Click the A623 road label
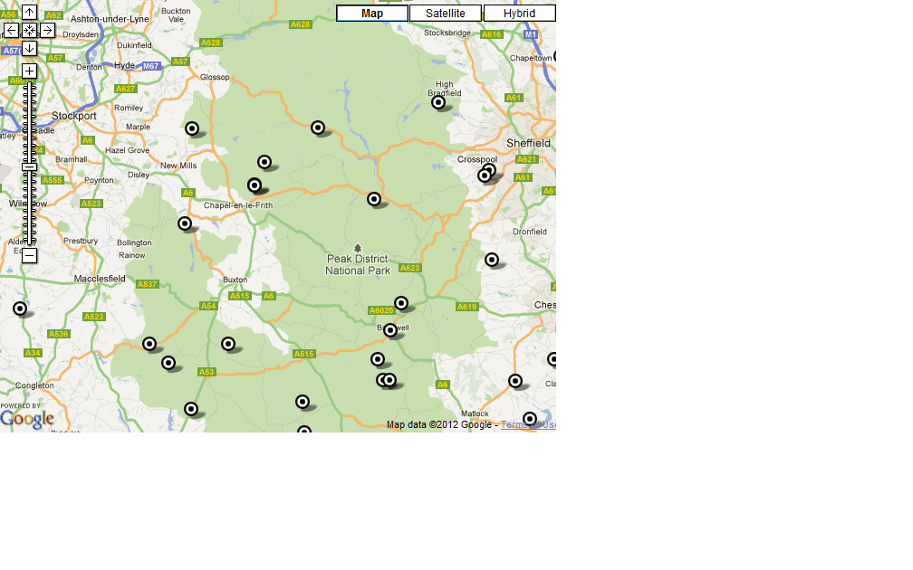913x570 pixels. coord(410,268)
